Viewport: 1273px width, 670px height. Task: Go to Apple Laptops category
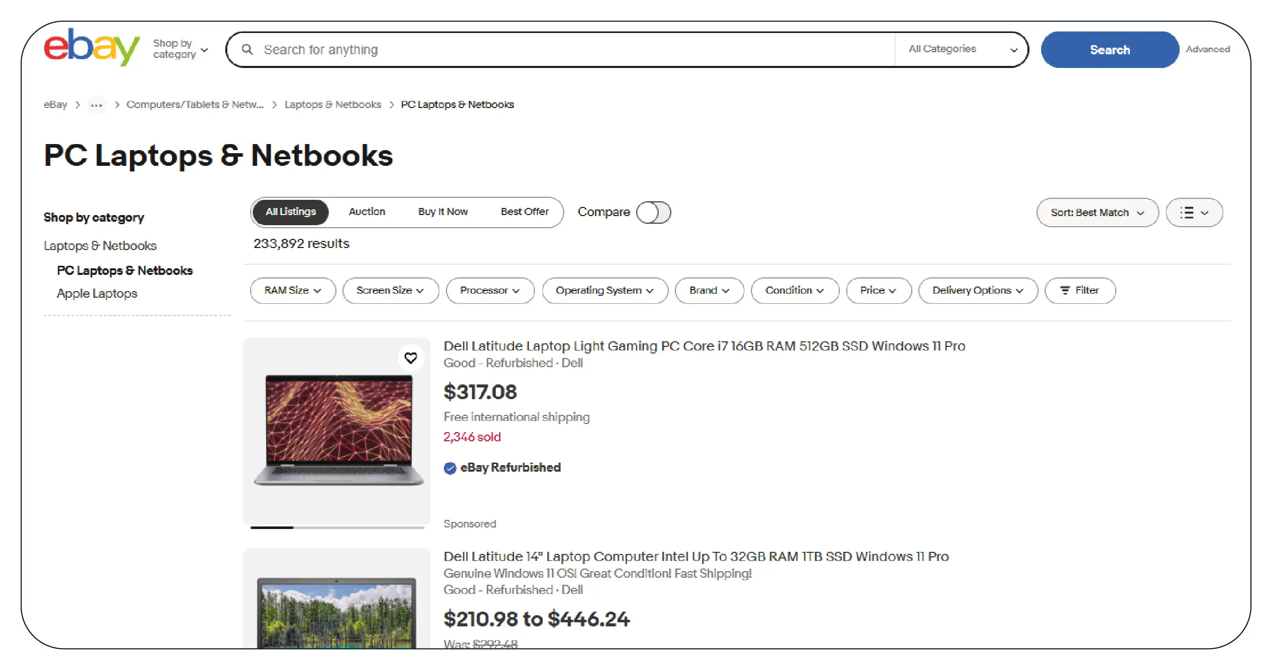97,294
